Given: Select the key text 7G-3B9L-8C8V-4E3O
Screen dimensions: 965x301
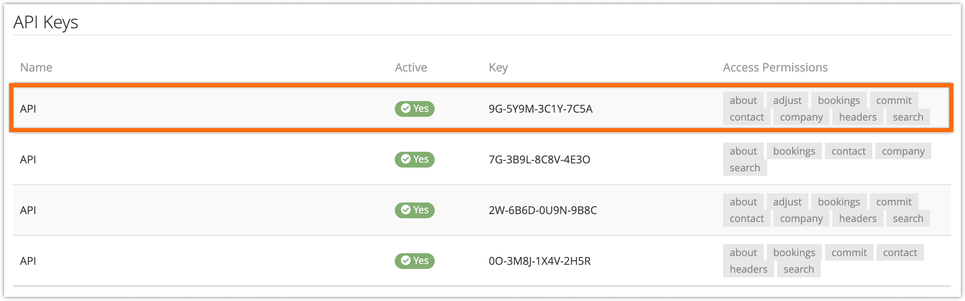Looking at the screenshot, I should pos(539,160).
